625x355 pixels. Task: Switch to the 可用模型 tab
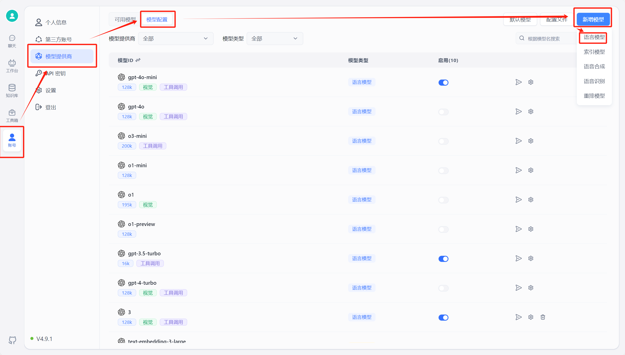(125, 20)
